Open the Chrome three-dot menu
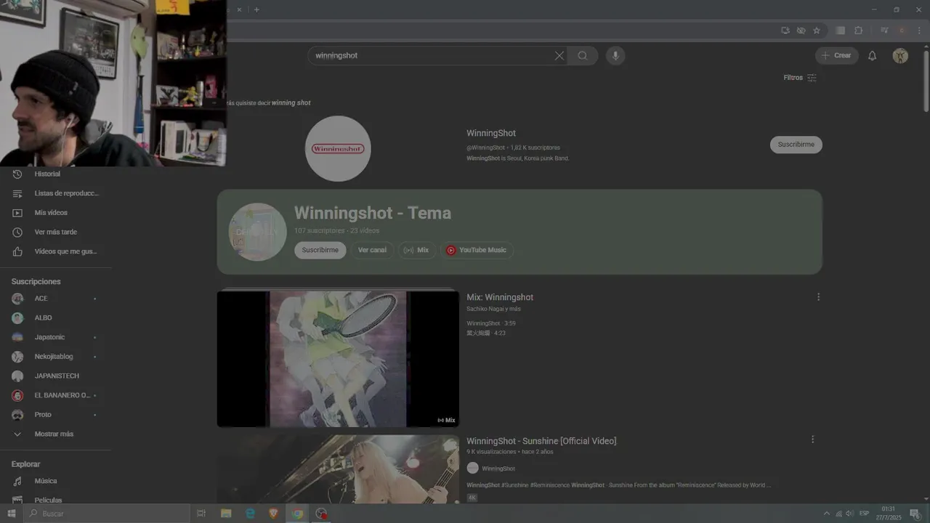The image size is (930, 523). [x=919, y=31]
